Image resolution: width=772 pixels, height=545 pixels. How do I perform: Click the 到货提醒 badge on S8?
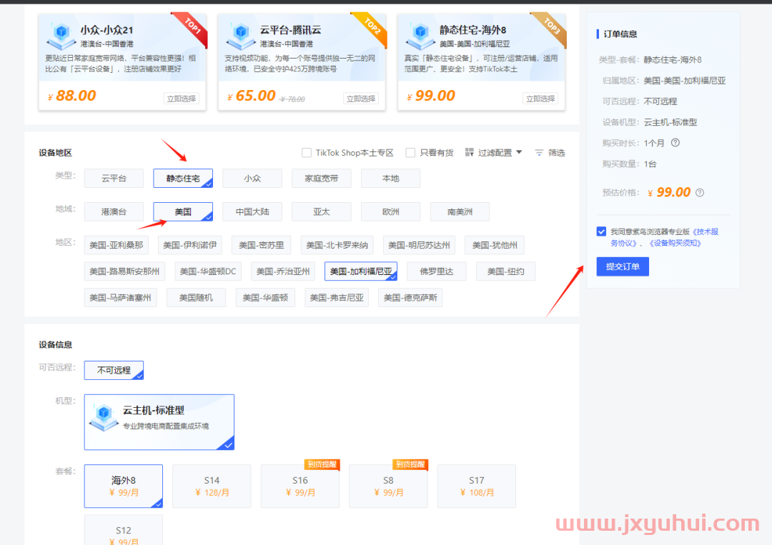click(x=410, y=464)
